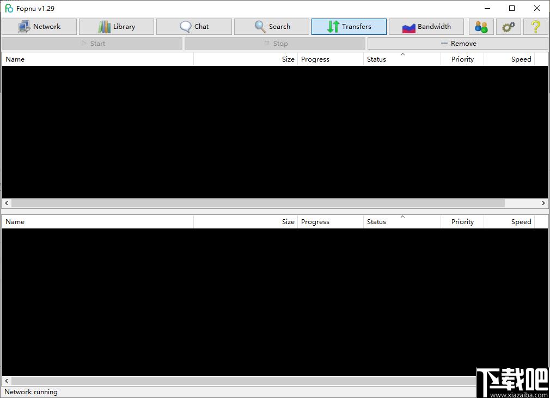The image size is (550, 398).
Task: Sort lower list by Status column
Action: (402, 222)
